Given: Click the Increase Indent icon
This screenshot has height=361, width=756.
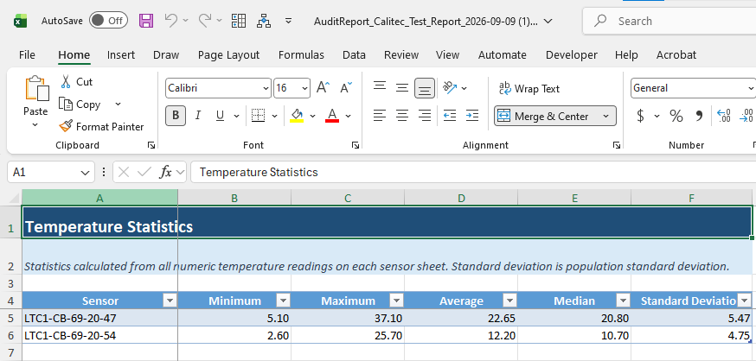Looking at the screenshot, I should coord(472,116).
